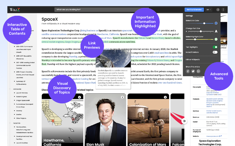Select HARDWARE section heading in the contents
Screen dimensions: 235x146
[17, 89]
